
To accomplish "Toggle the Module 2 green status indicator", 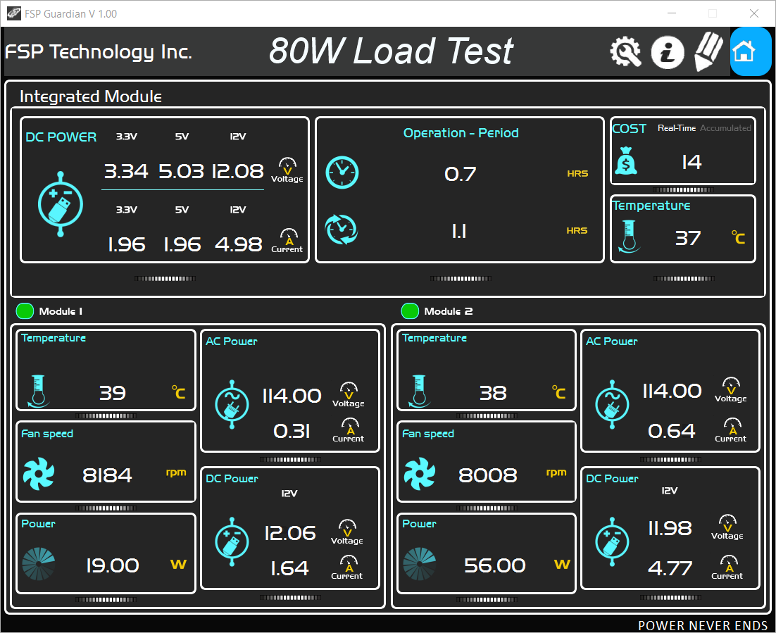I will pos(410,311).
